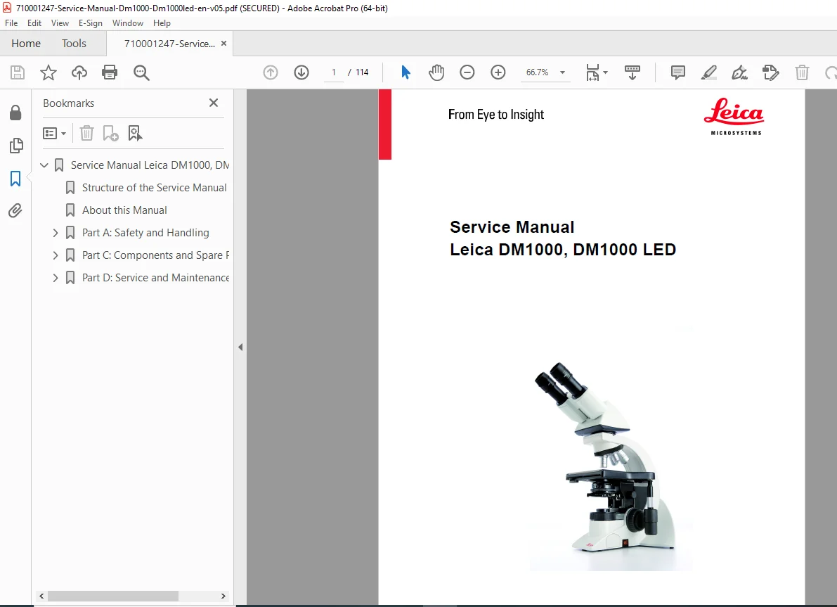Image resolution: width=837 pixels, height=607 pixels.
Task: Add a comment sticky note
Action: (678, 72)
